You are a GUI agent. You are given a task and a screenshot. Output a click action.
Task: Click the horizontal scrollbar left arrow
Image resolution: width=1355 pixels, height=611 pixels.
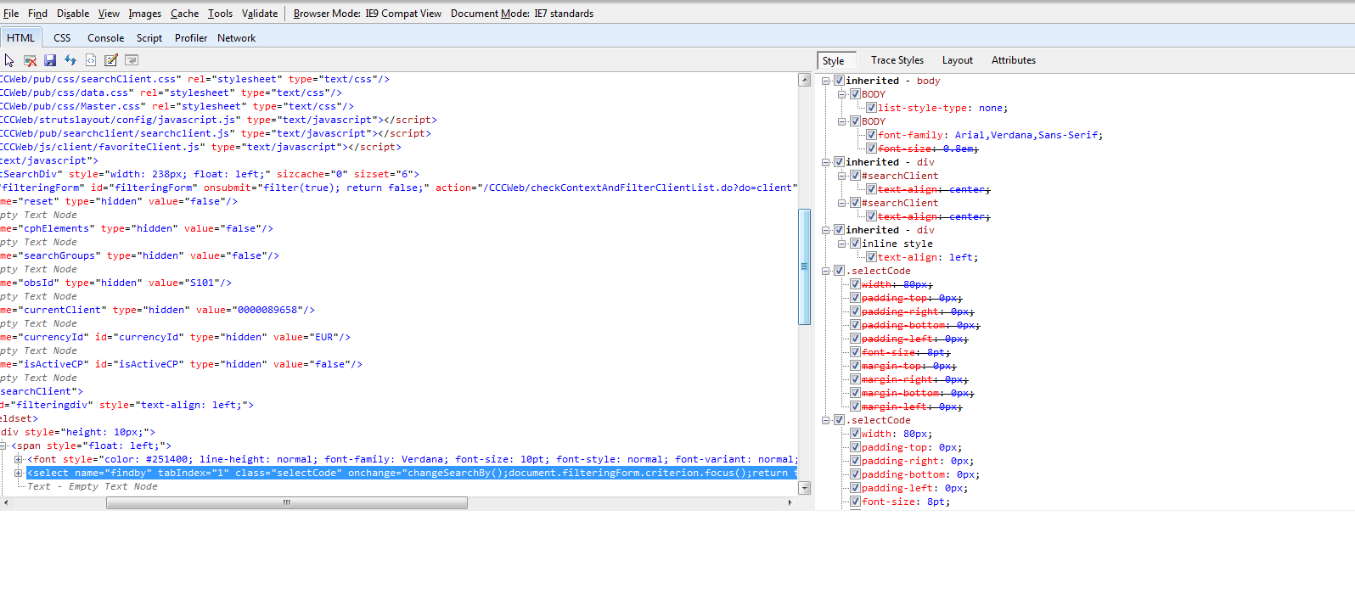click(x=6, y=502)
